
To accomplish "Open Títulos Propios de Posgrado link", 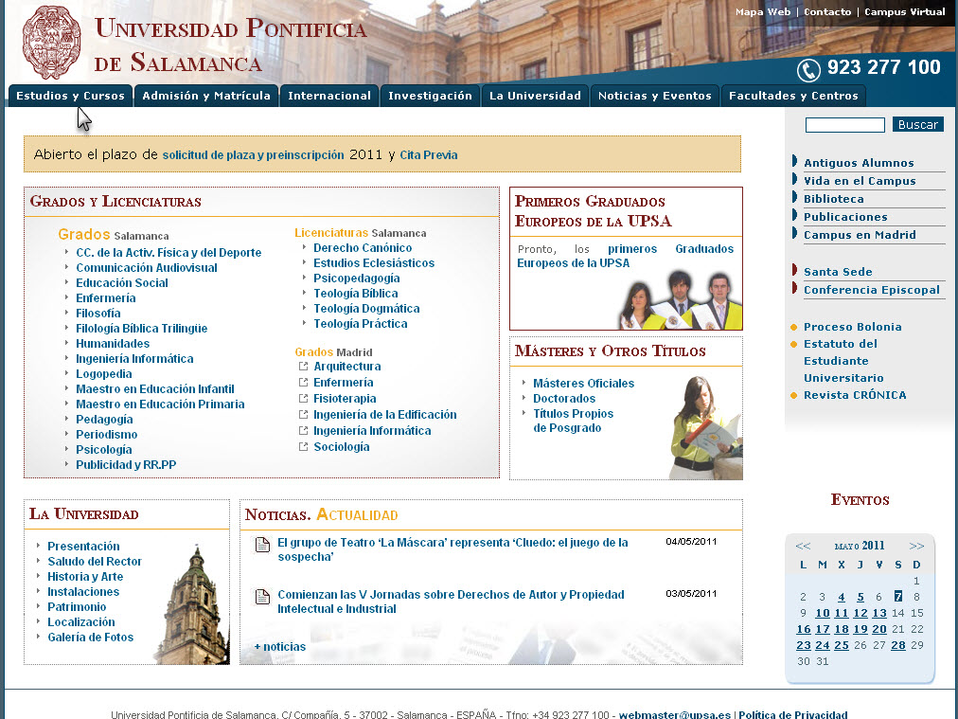I will pyautogui.click(x=573, y=421).
